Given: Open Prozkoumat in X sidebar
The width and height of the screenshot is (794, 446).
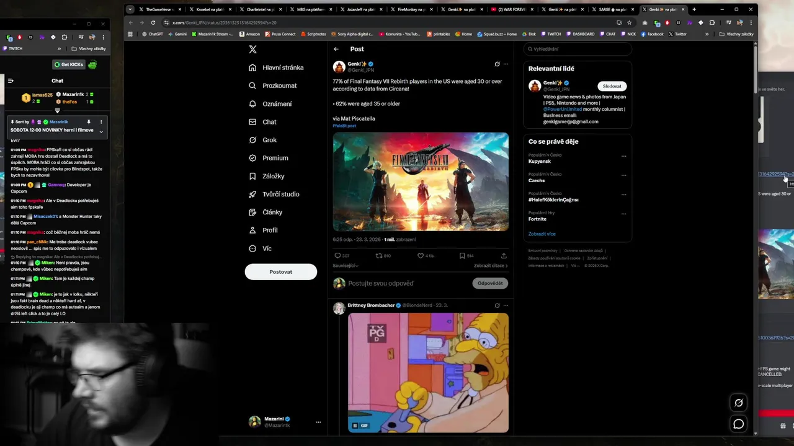Looking at the screenshot, I should coord(272,85).
